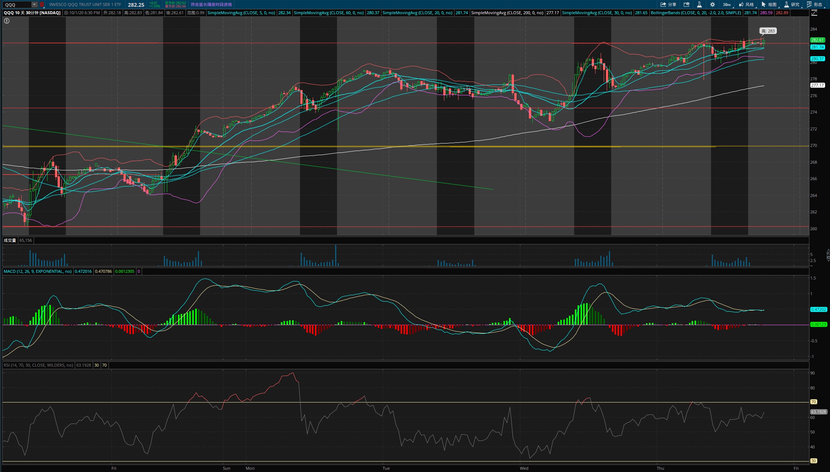Click the 70 overbought level tag on RSI axis
830x472 pixels.
click(x=813, y=402)
